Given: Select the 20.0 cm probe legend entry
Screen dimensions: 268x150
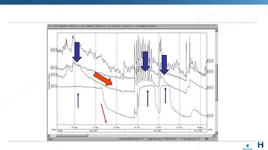Looking at the screenshot, I should [89, 26].
